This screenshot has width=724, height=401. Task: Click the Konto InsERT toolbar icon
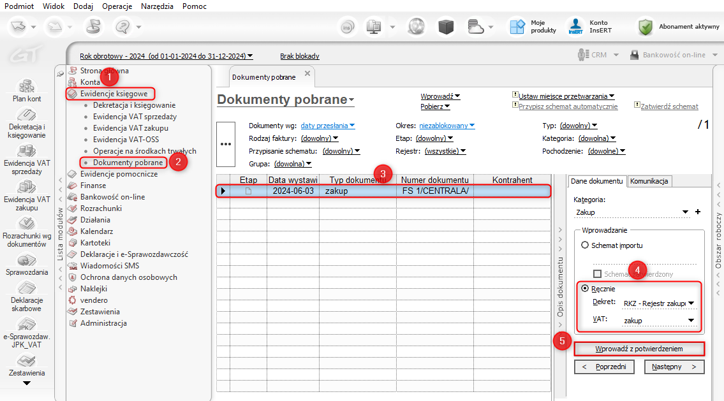click(576, 26)
